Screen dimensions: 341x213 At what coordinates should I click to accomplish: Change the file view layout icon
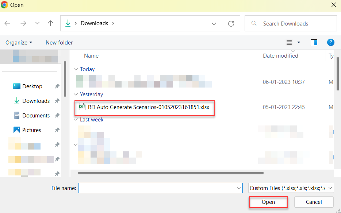coord(289,42)
